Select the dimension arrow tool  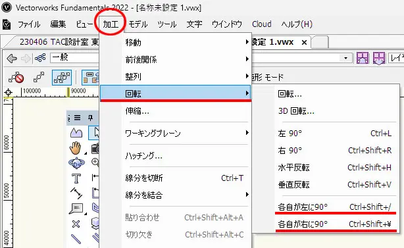click(76, 193)
